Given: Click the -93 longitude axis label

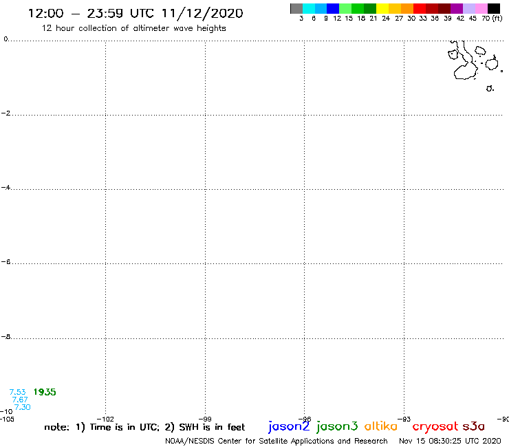Looking at the screenshot, I should click(x=404, y=419).
